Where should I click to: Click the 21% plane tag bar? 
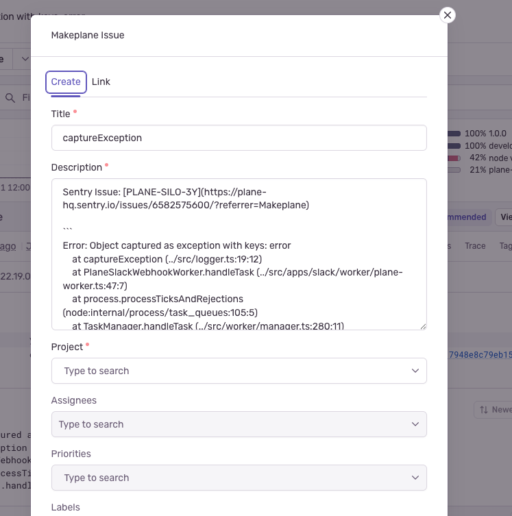454,170
